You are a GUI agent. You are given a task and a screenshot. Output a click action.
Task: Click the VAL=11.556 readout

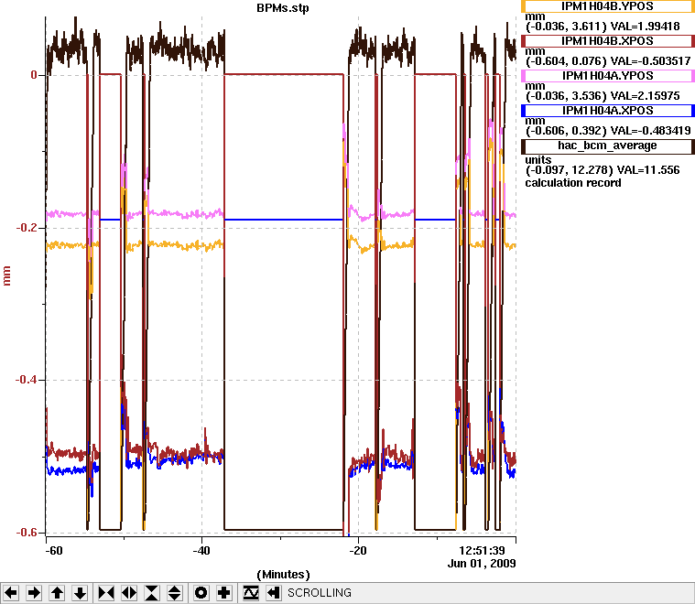click(x=648, y=169)
